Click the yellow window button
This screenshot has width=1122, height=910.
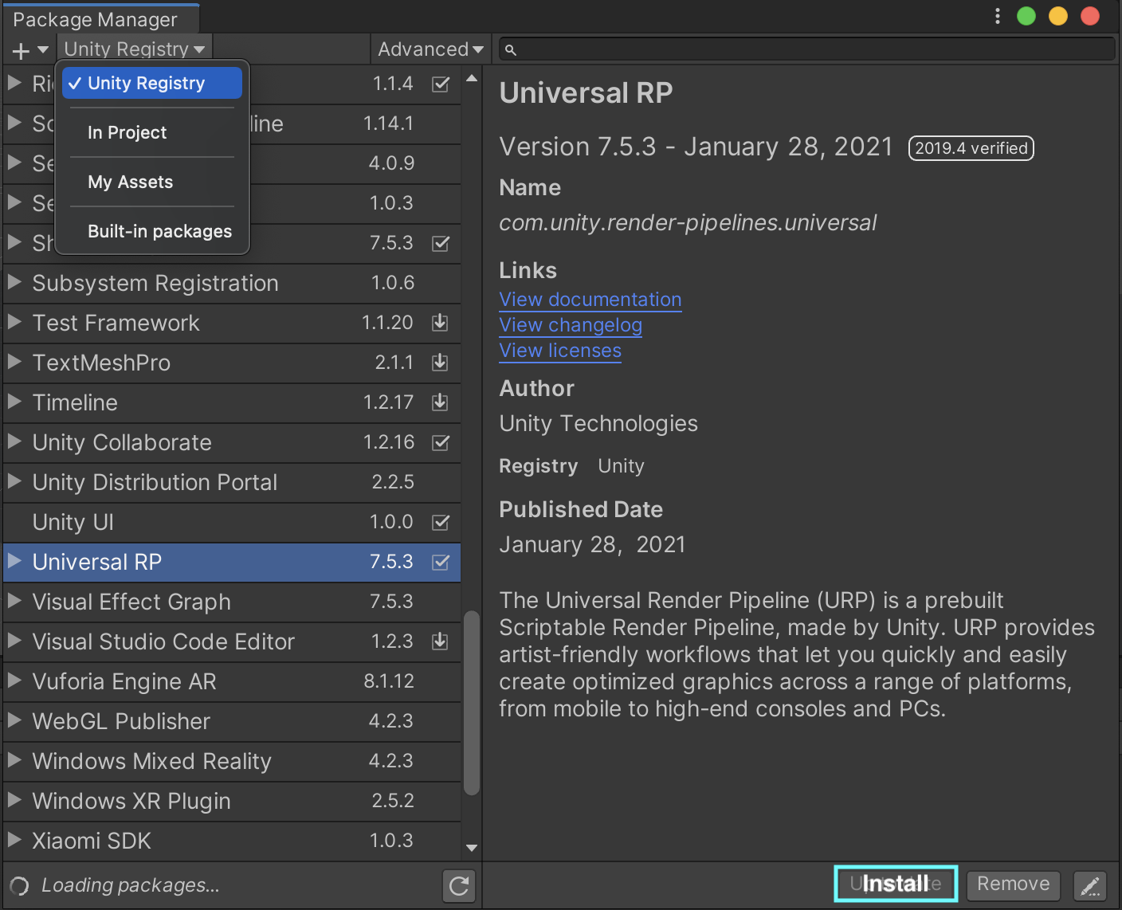tap(1058, 16)
